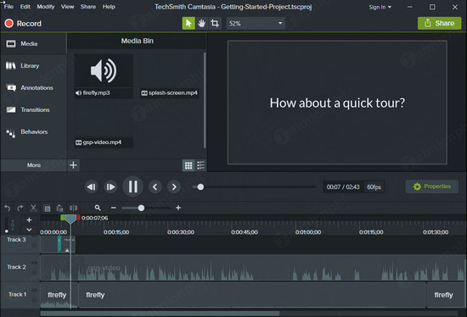Image resolution: width=467 pixels, height=317 pixels.
Task: Open the Transitions panel
Action: point(33,109)
